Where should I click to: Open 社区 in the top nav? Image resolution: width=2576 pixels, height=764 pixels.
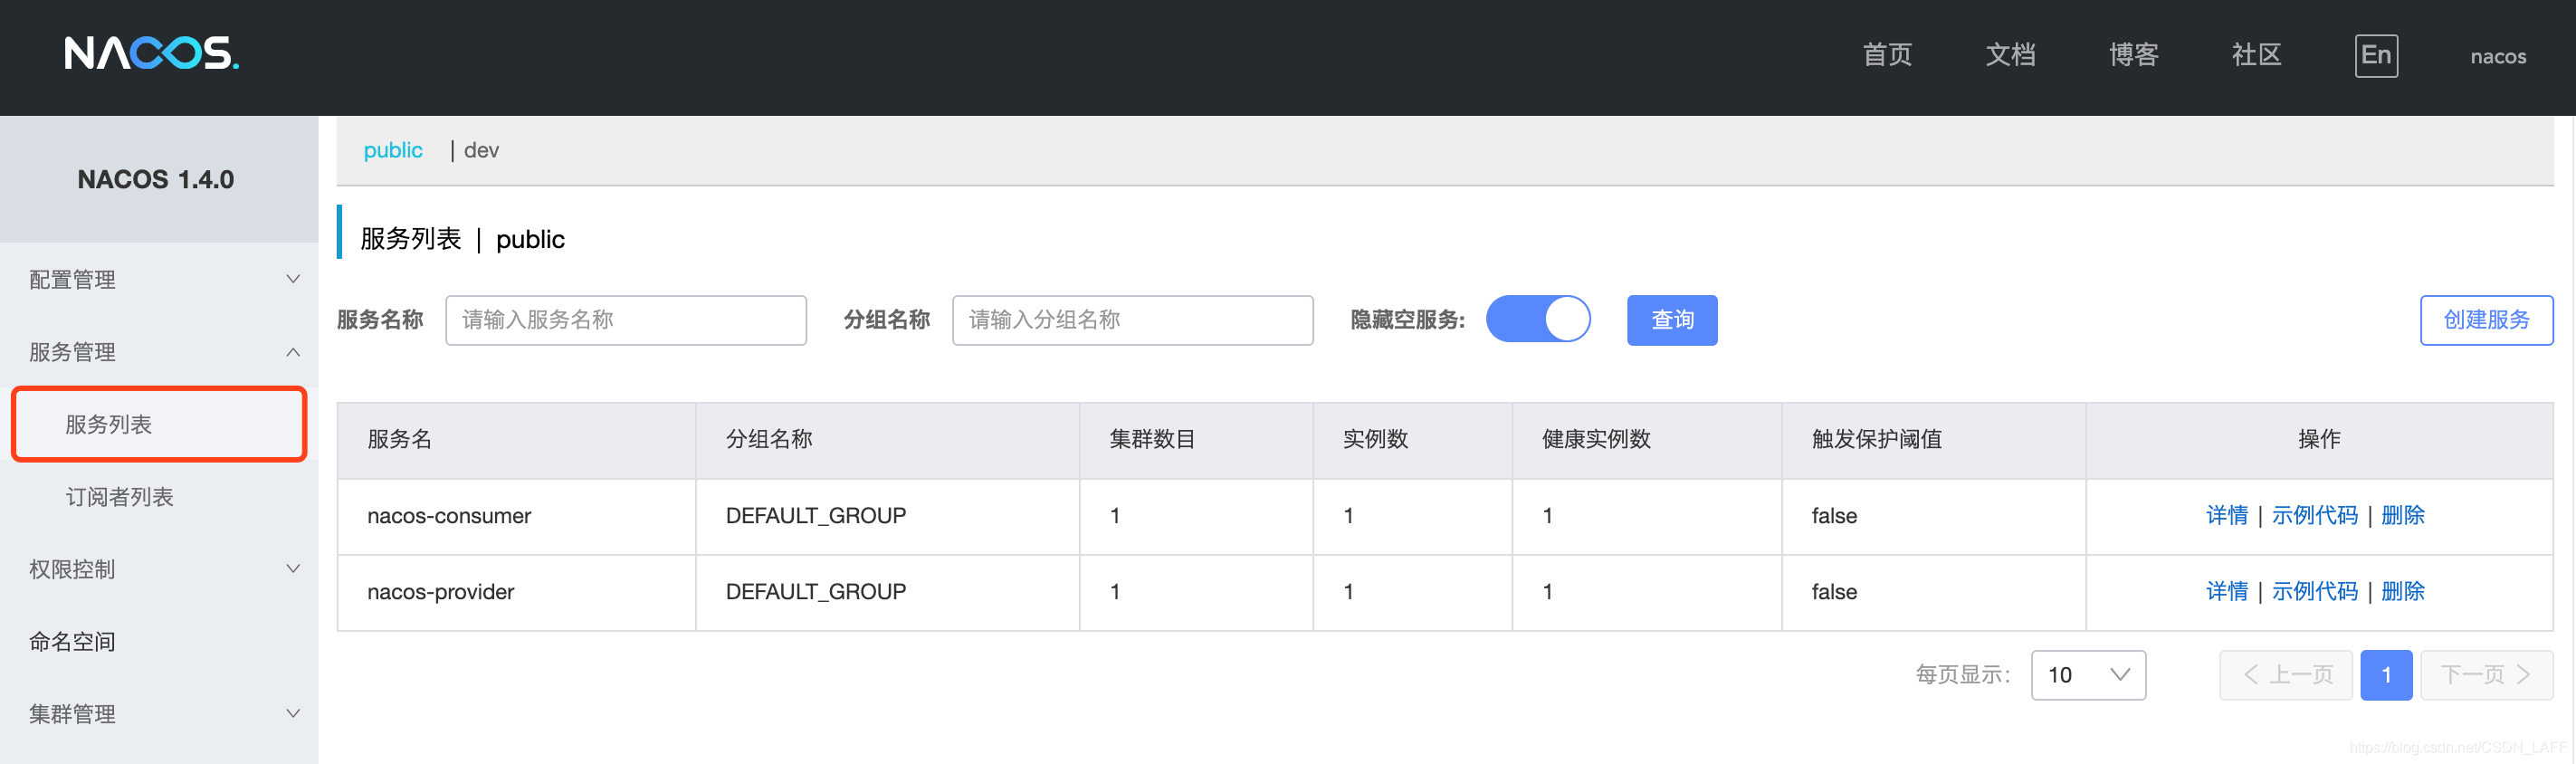click(x=2256, y=55)
